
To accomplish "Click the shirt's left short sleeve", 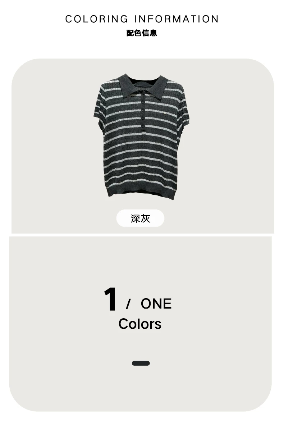I will pos(99,107).
